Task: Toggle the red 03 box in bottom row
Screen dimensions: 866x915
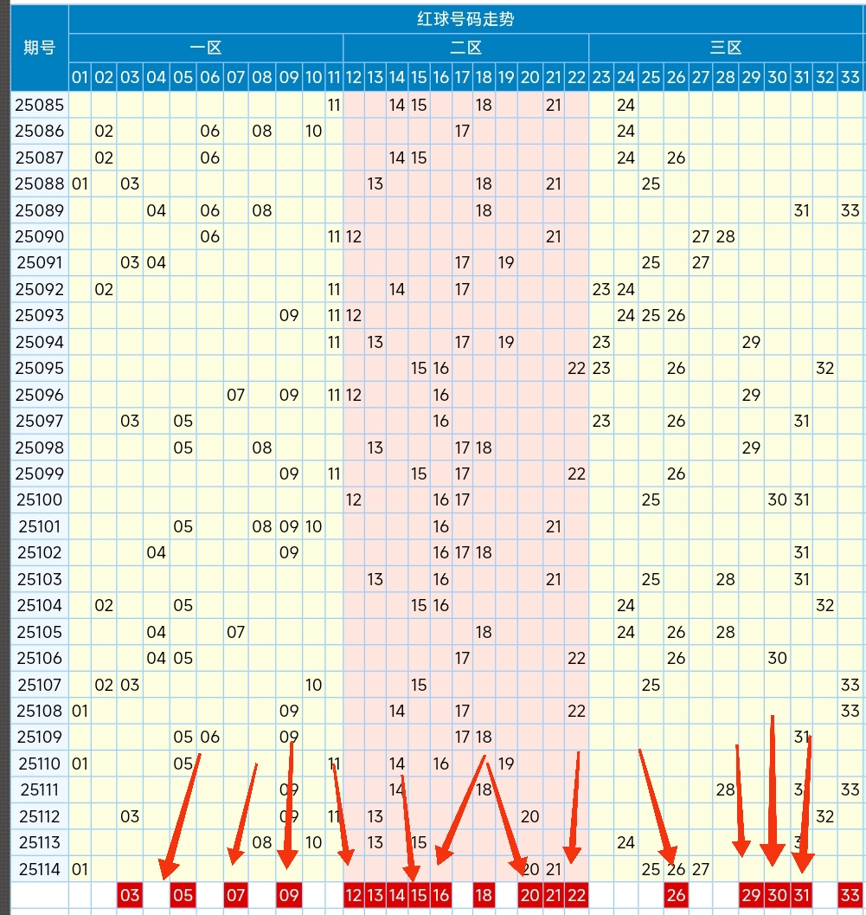Action: tap(130, 894)
